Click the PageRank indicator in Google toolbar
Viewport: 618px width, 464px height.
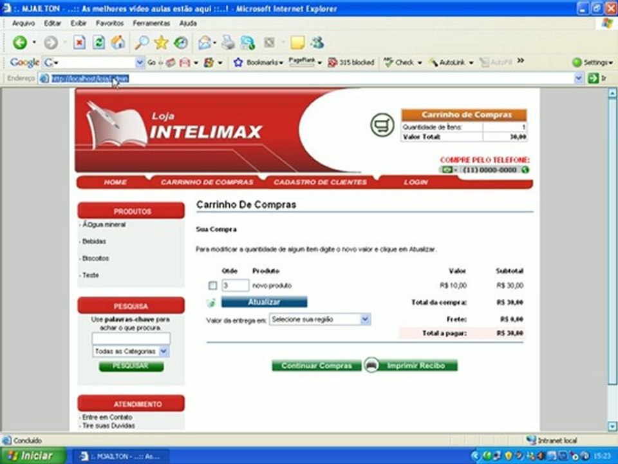click(303, 62)
